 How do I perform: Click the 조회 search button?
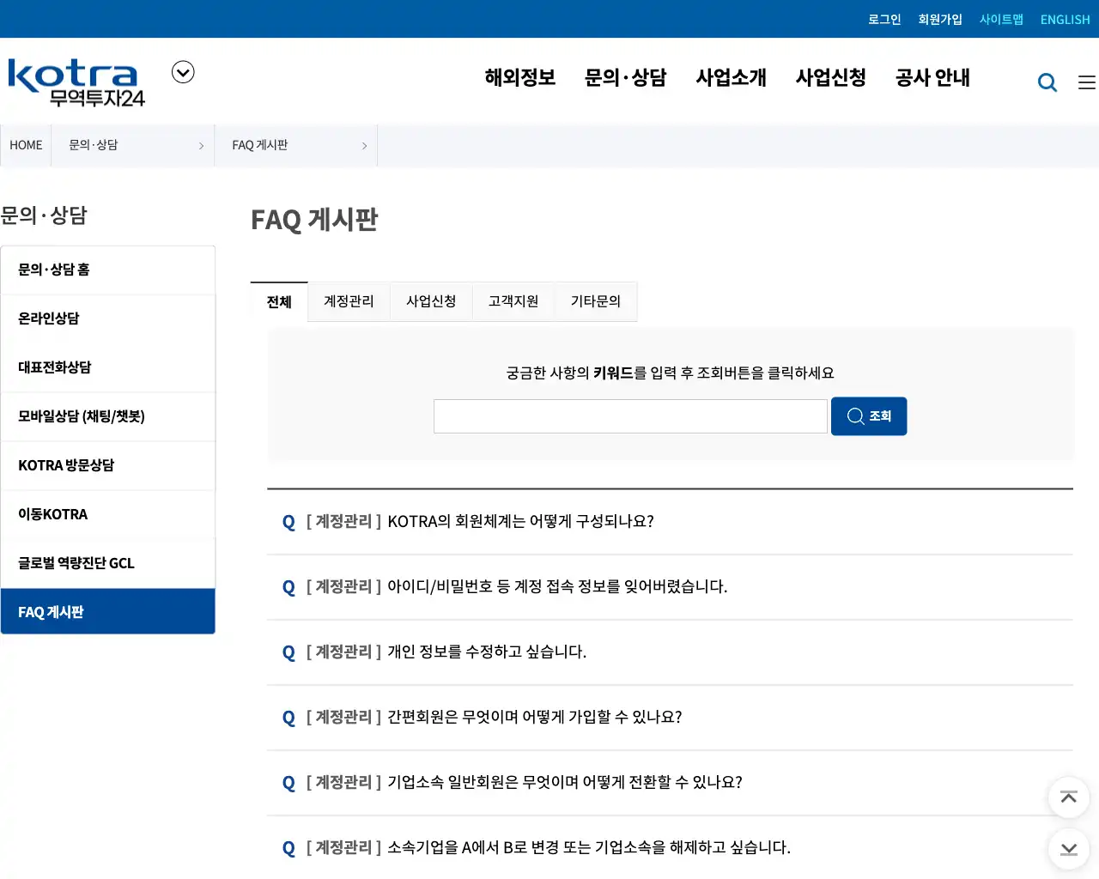(869, 415)
